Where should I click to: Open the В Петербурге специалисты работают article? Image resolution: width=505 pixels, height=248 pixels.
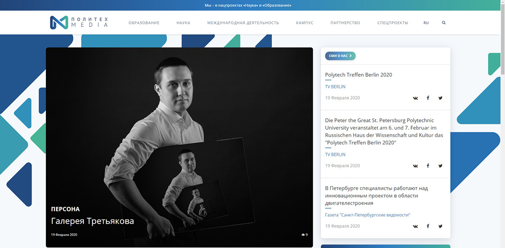(x=377, y=195)
